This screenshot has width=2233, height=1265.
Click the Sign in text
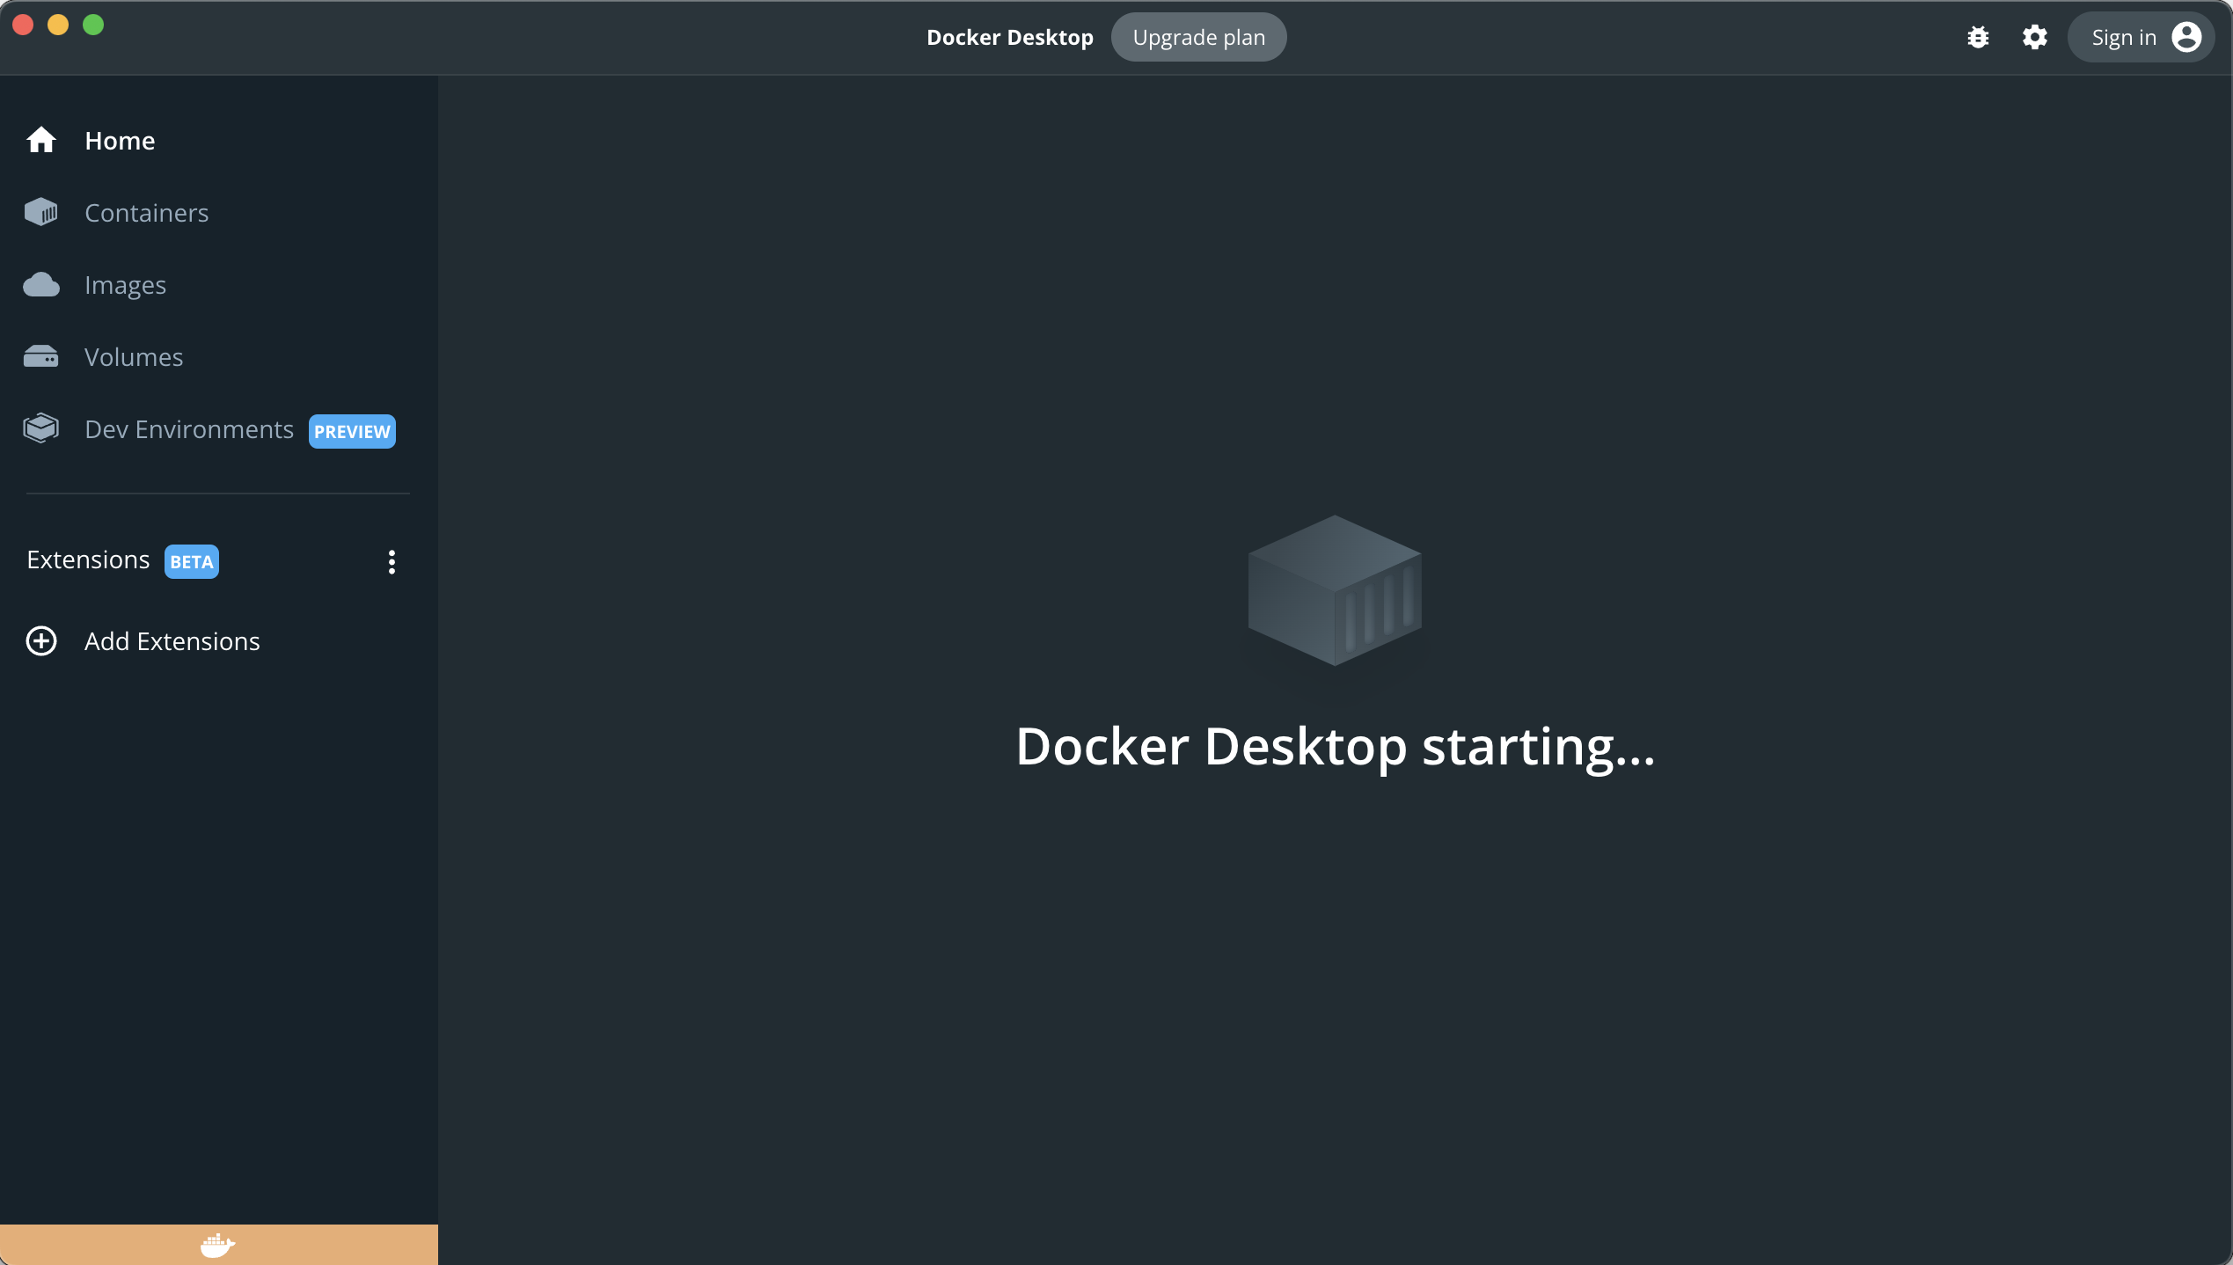2124,38
